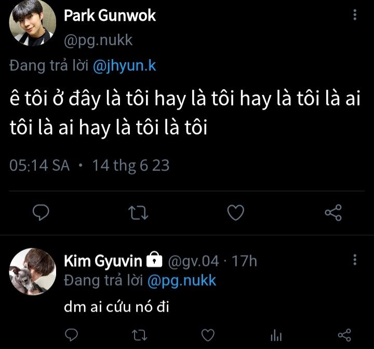Share Kim Gyuvin's reply

344,333
